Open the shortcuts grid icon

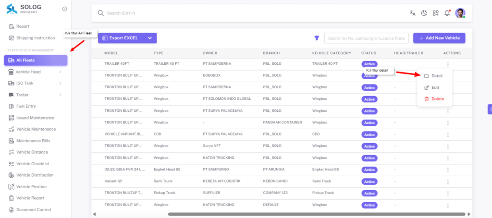click(x=435, y=13)
